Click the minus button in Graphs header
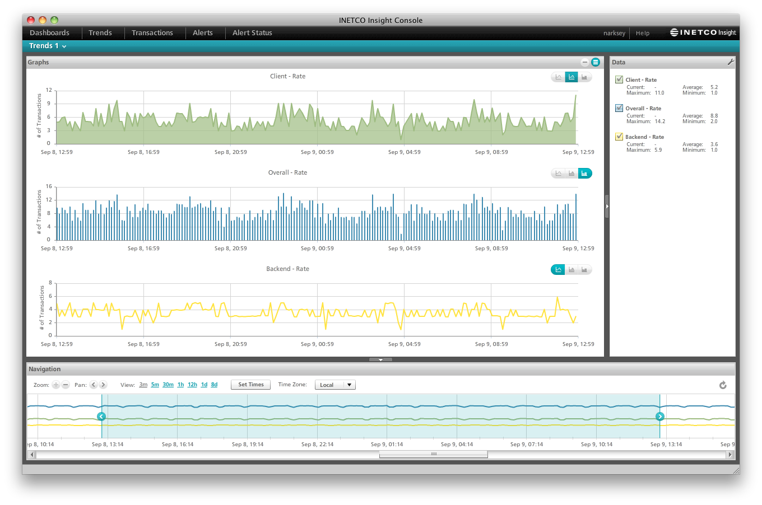Viewport: 762px width, 505px height. click(x=585, y=62)
